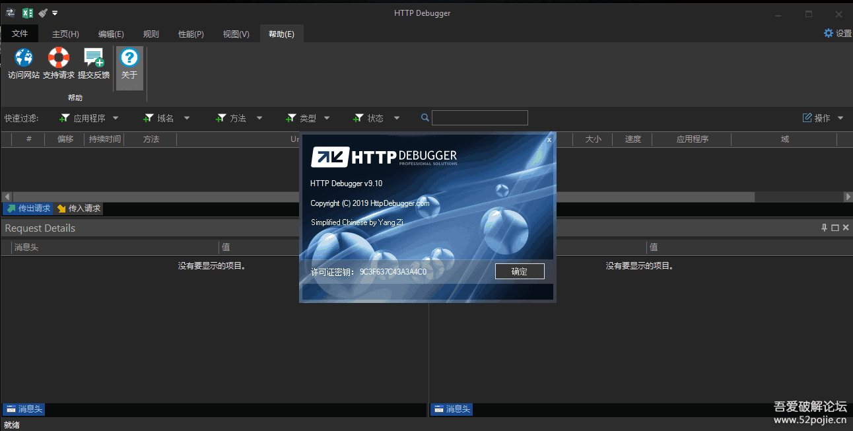The image size is (853, 431).
Task: Click the left Header name (消息头) column header
Action: pos(116,248)
